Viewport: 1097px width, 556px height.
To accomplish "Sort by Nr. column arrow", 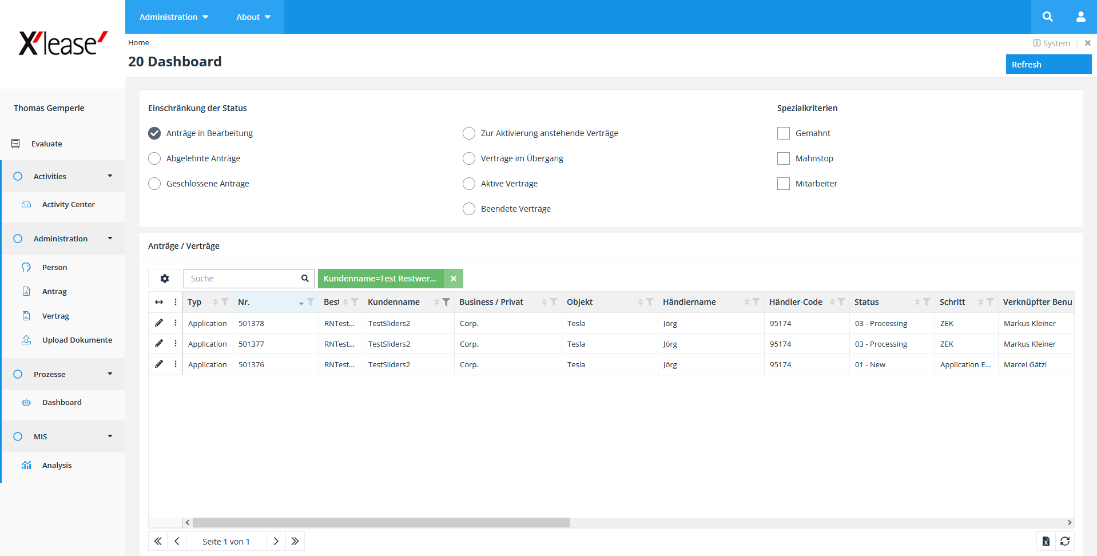I will click(x=301, y=303).
